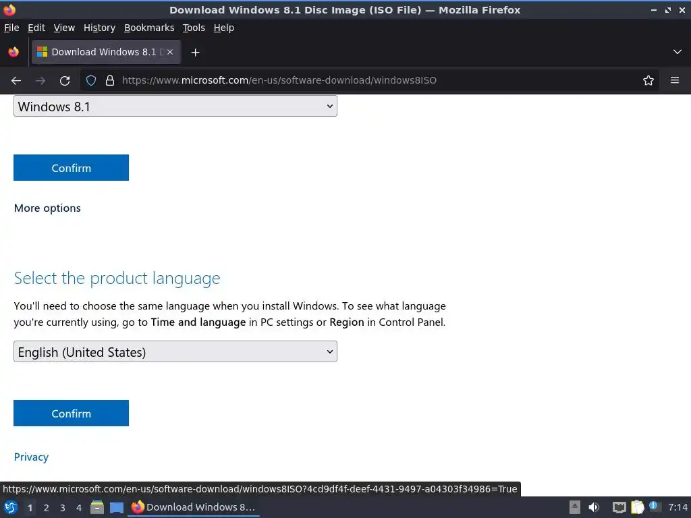This screenshot has height=518, width=691.
Task: Open the update notification tray icon
Action: pyautogui.click(x=655, y=507)
